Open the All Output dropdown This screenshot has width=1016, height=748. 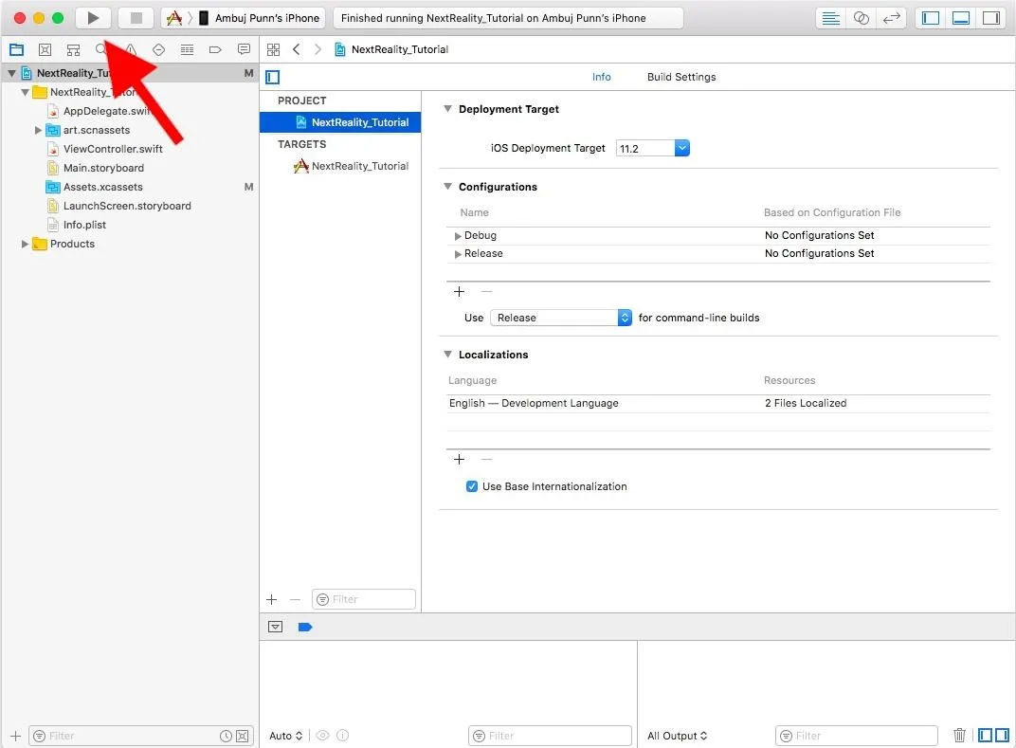coord(677,736)
